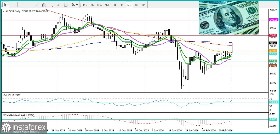This screenshot has width=280, height=134.
Task: Click the magenta 100.00 price level label
Action: tap(273, 20)
